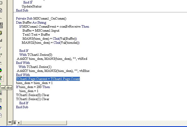Click the If MSComm1.CommEvent = comEvReceive line
Viewport: 187px width, 127px height.
click(x=54, y=27)
